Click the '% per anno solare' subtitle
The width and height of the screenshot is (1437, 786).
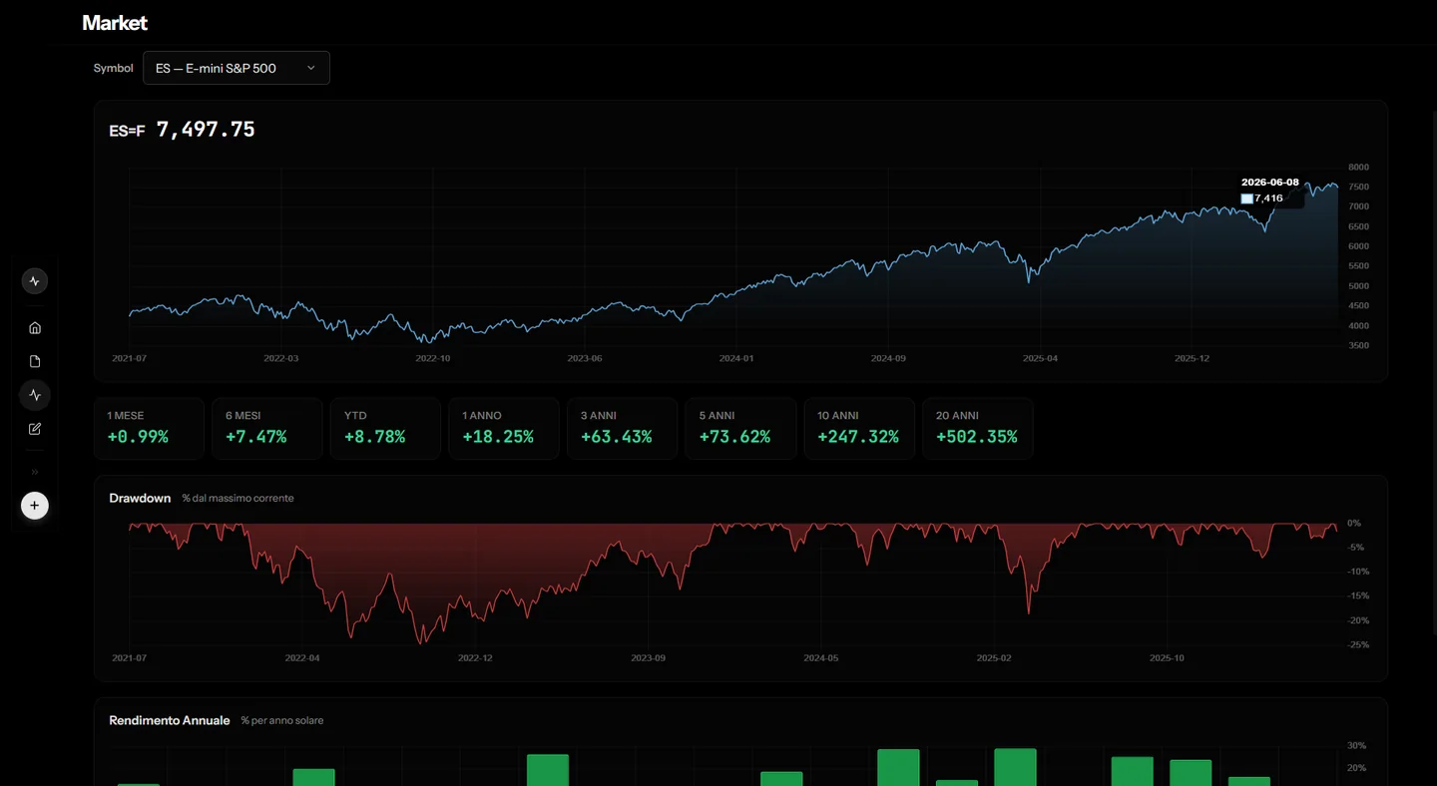click(x=282, y=720)
